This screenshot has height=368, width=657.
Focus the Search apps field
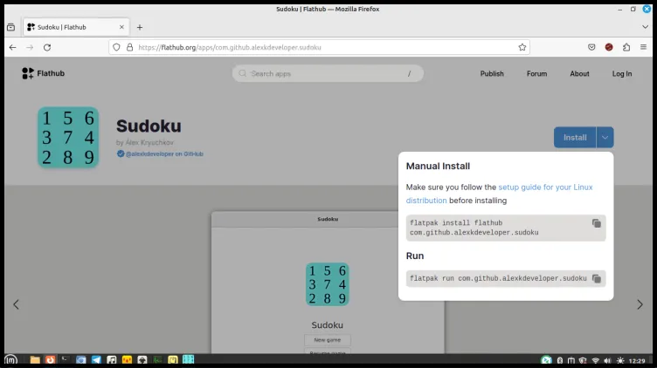328,73
